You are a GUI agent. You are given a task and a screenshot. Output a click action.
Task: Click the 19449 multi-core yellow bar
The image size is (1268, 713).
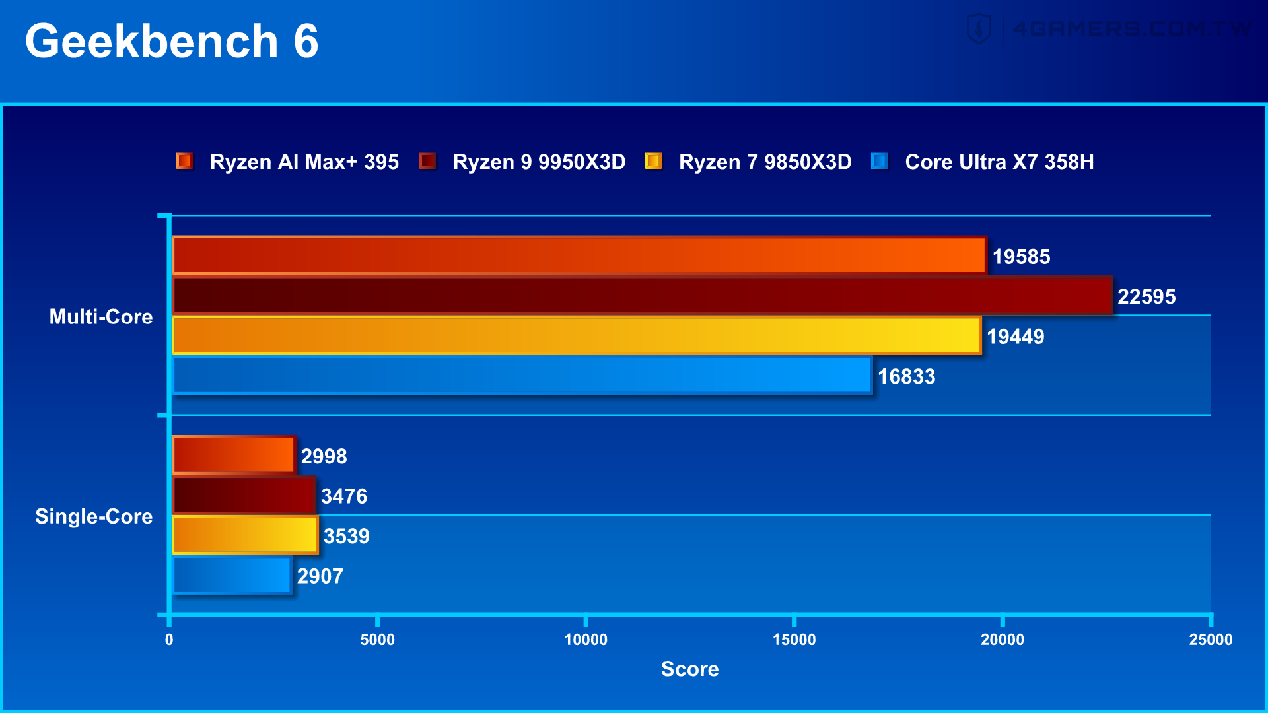tap(577, 336)
